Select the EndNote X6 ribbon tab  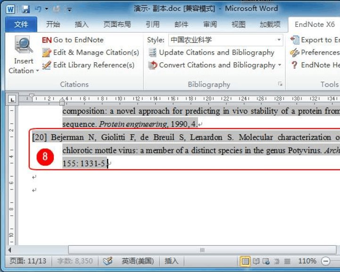coord(315,24)
